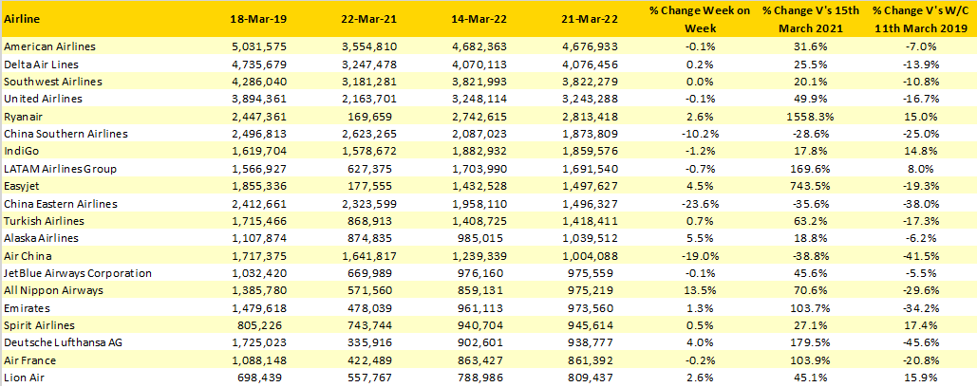The width and height of the screenshot is (977, 387).
Task: Select the Lion Air row label
Action: tap(24, 378)
